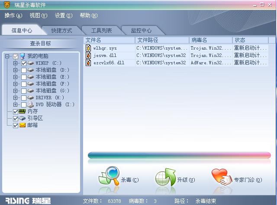Click the drive icon for DRIVER (H:)
The image size is (277, 205).
(30, 98)
